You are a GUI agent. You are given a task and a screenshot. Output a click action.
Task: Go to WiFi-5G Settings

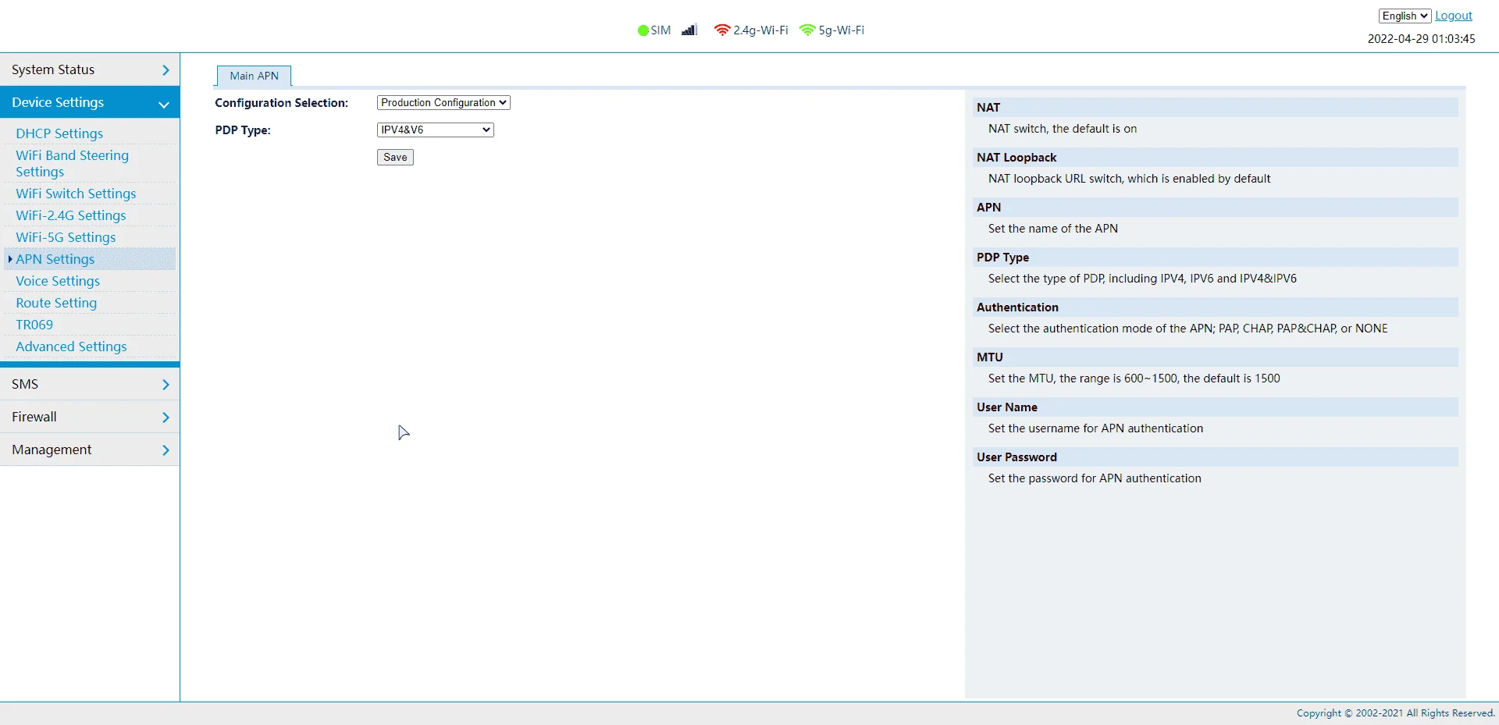click(66, 237)
